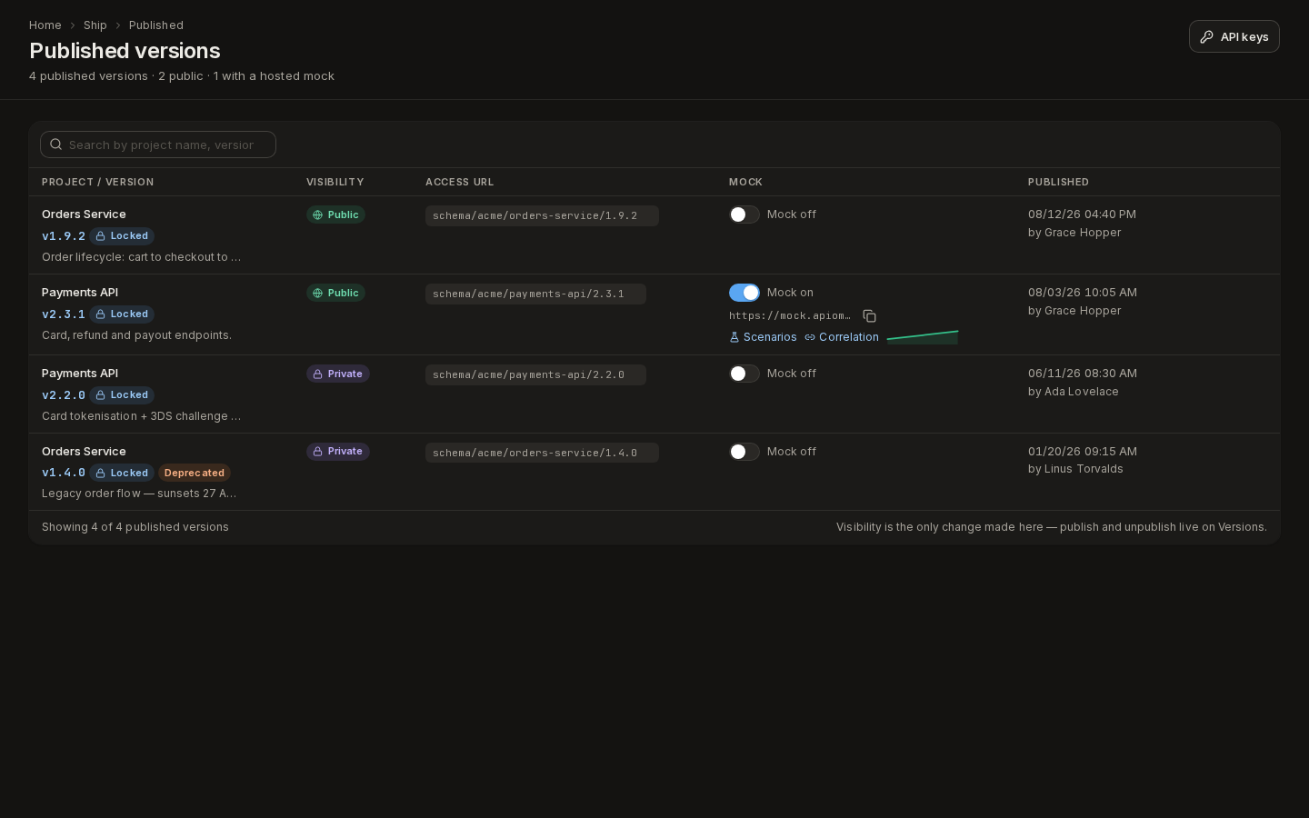1309x818 pixels.
Task: Enable mock for Payments API v2.2.0
Action: pyautogui.click(x=744, y=374)
